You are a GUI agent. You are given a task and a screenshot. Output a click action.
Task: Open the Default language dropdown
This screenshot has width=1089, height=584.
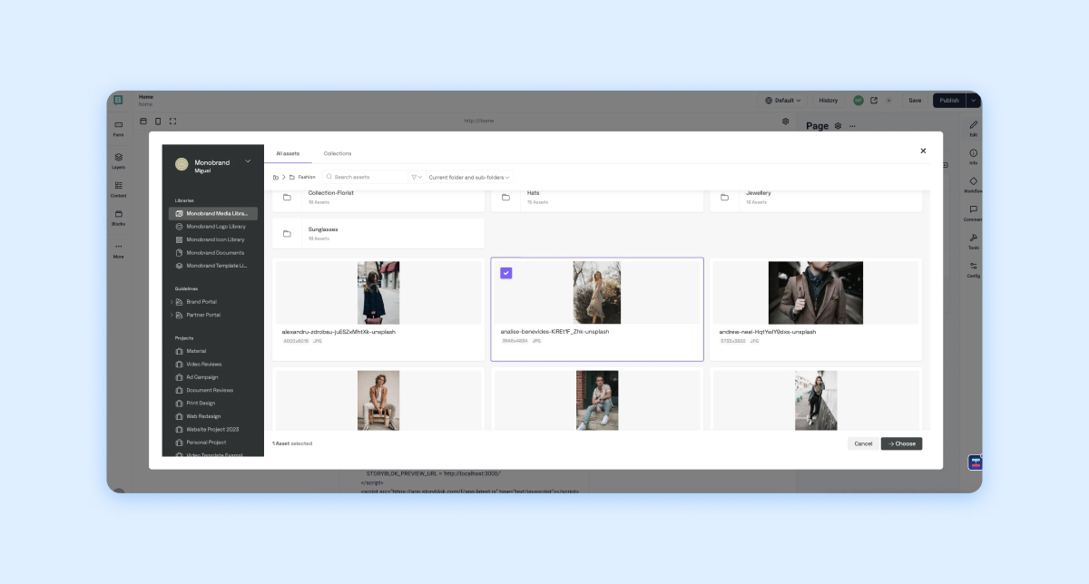(783, 101)
